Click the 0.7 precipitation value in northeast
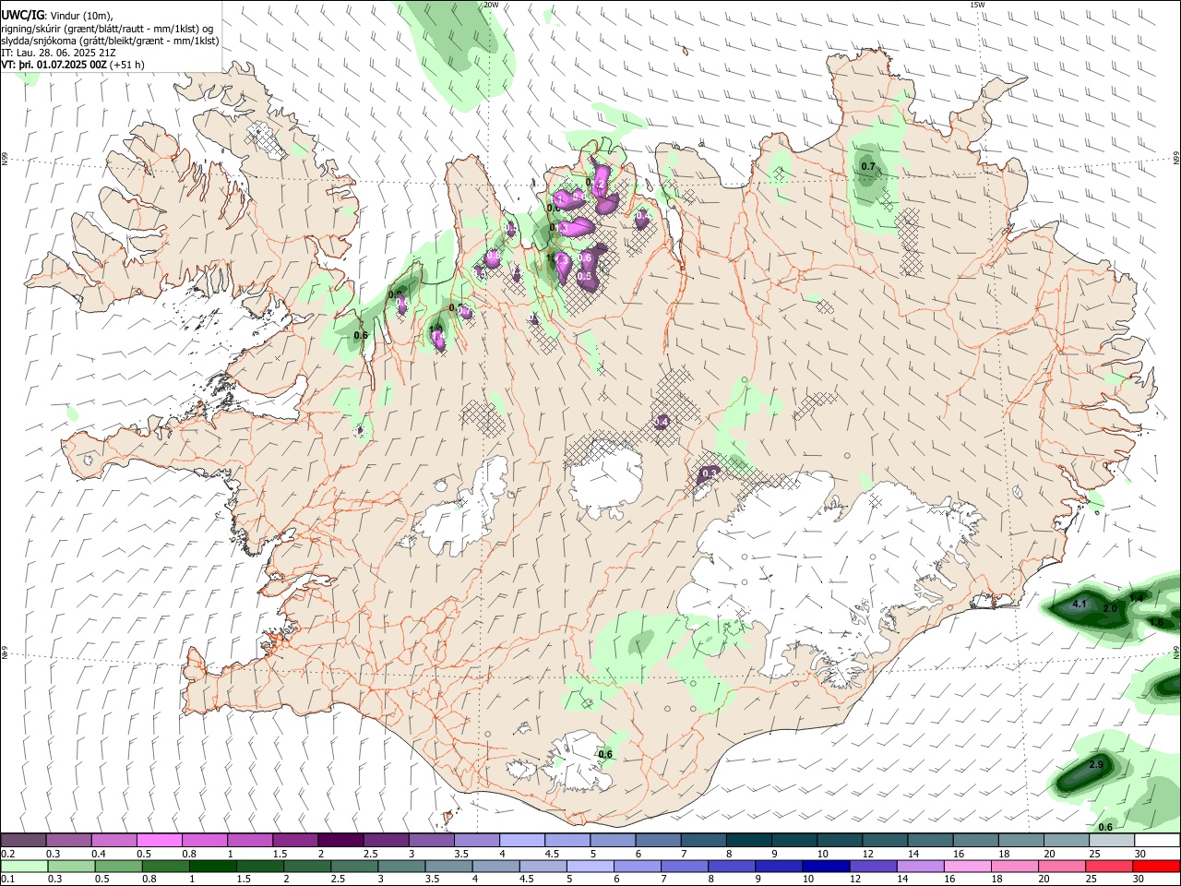 point(868,167)
